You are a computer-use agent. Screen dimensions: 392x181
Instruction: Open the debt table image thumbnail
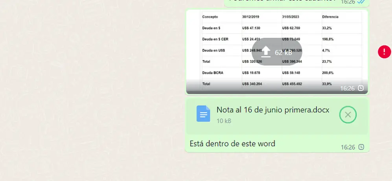(277, 52)
